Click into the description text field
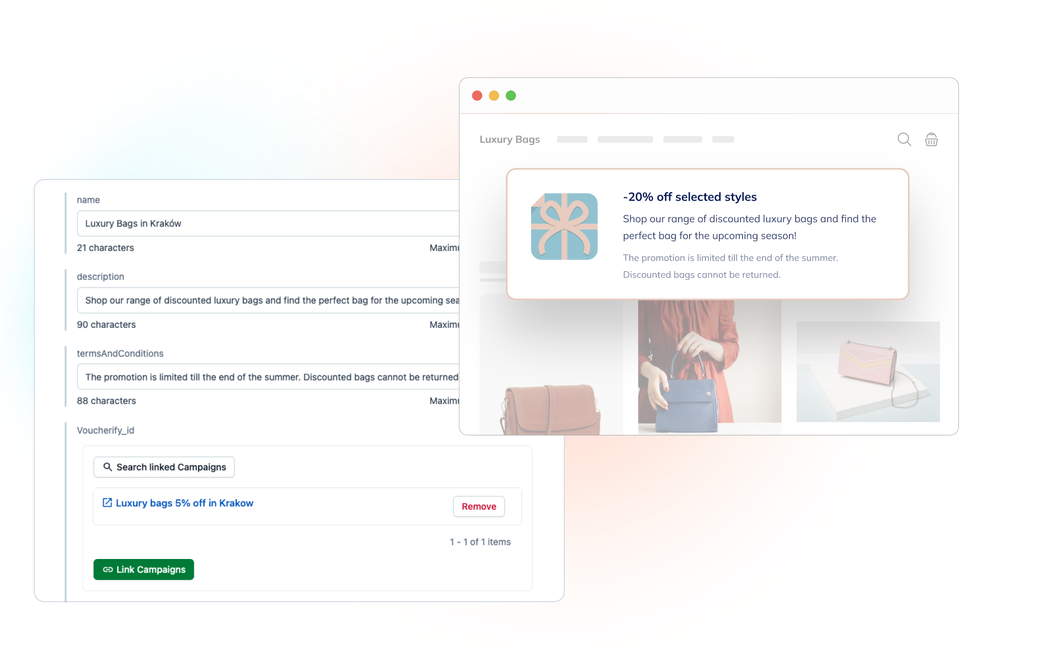The height and width of the screenshot is (659, 1039). (x=268, y=300)
